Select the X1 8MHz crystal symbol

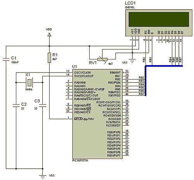tap(29, 83)
